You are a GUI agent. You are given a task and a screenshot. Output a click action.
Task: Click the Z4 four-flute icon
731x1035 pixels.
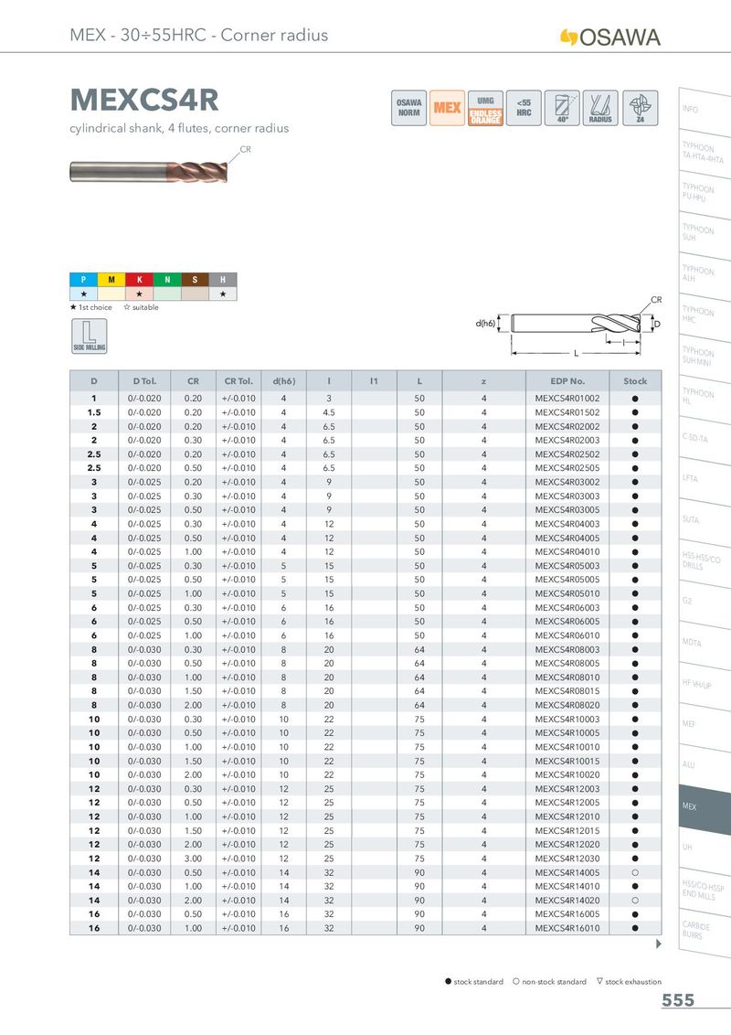tap(640, 108)
